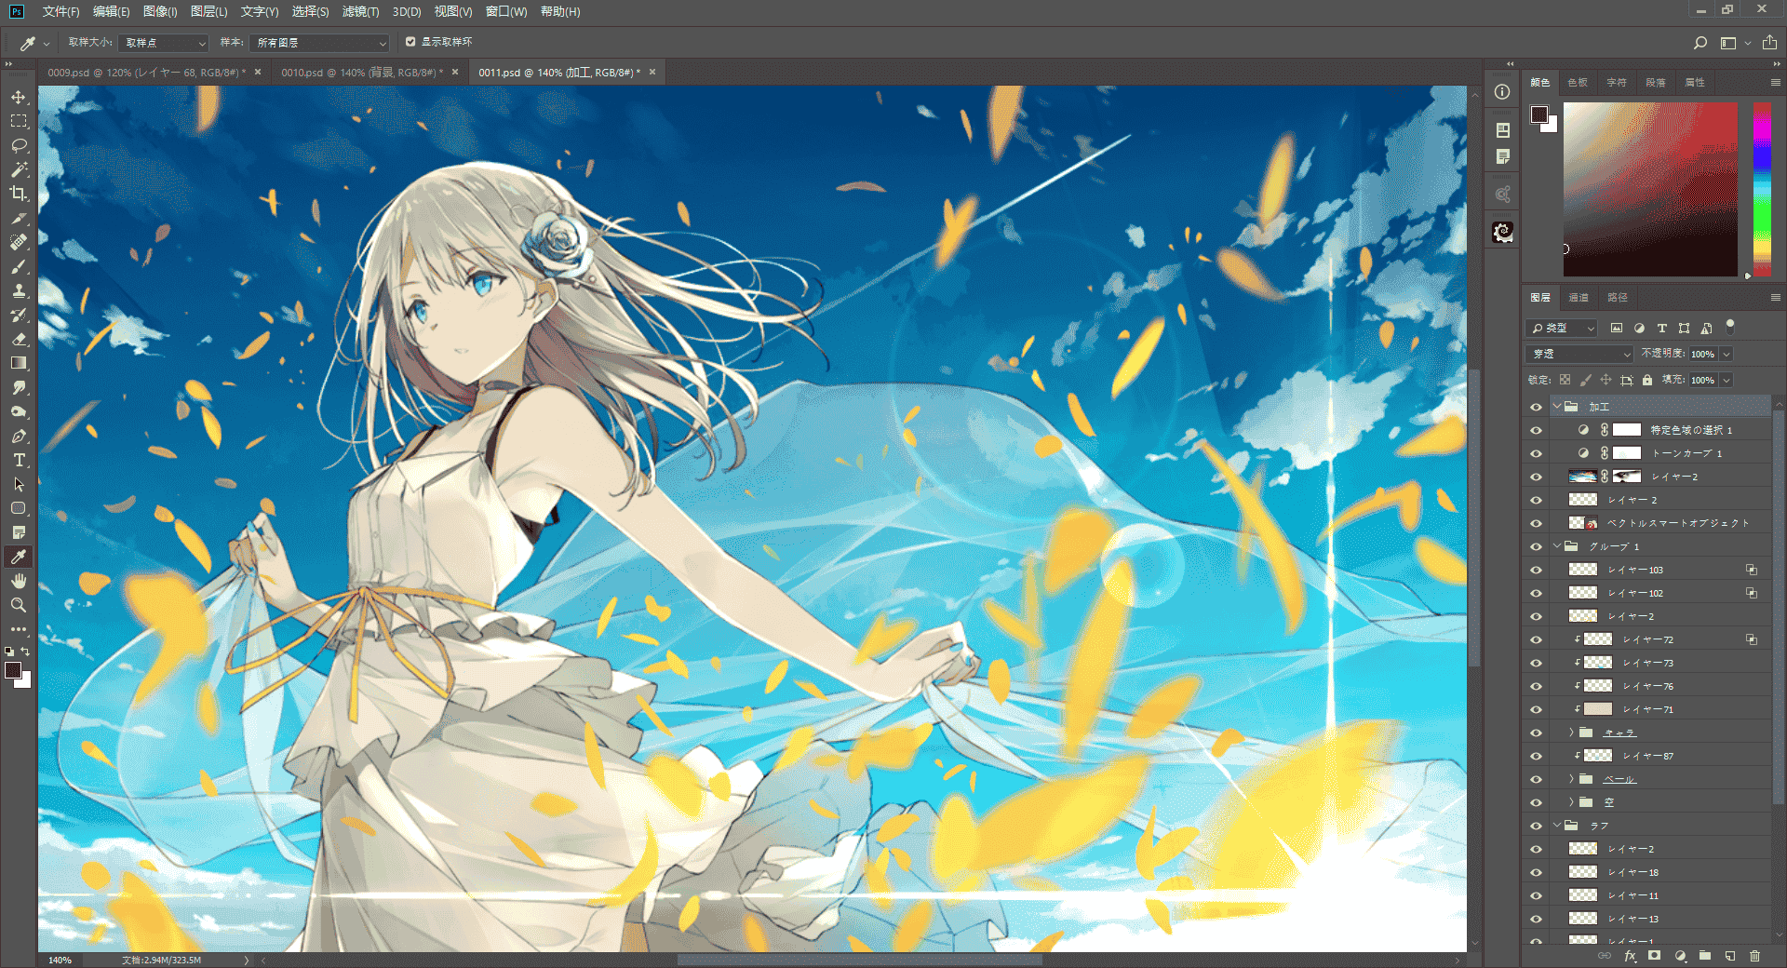This screenshot has width=1787, height=968.
Task: Select the Gradient tool
Action: coord(19,363)
